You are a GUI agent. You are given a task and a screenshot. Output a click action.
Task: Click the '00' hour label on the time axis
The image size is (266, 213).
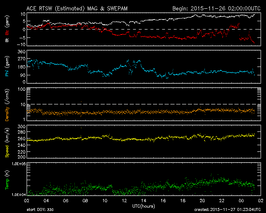click(241, 201)
